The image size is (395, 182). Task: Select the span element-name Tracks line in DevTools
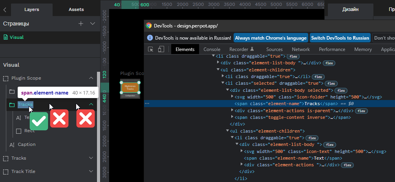coord(269,104)
